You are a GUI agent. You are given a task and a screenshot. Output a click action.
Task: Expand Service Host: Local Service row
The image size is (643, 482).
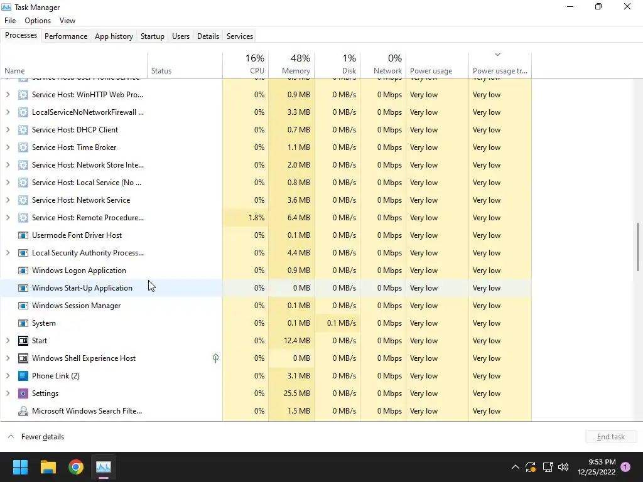8,183
